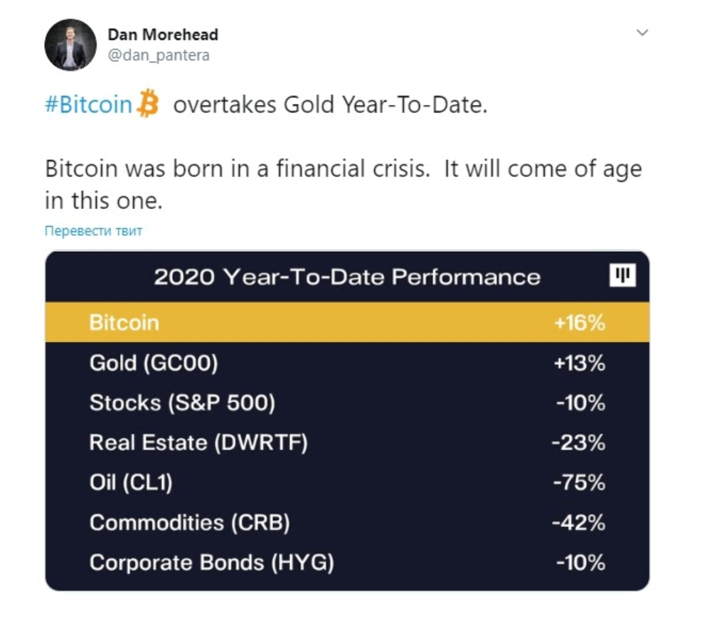Click the Corporate Bonds (HYG) row

point(347,563)
